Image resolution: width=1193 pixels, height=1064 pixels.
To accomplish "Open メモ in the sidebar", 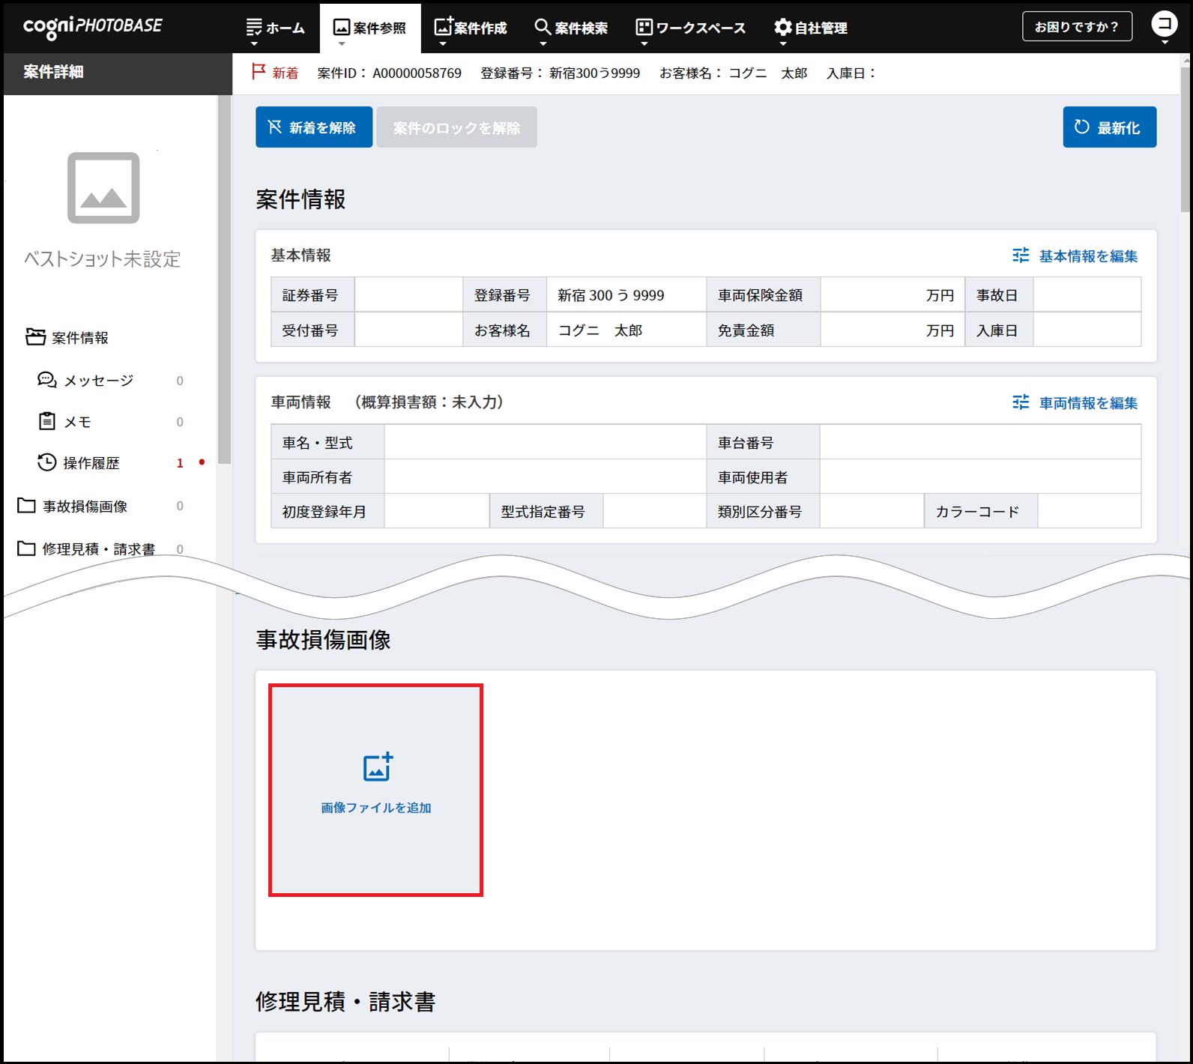I will point(65,422).
